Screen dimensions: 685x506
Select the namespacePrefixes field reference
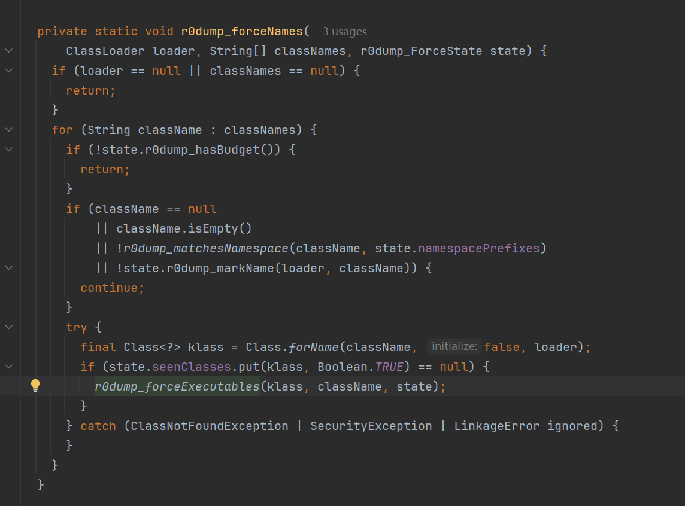point(479,249)
